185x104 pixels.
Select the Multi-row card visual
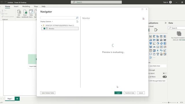pyautogui.click(x=161, y=47)
